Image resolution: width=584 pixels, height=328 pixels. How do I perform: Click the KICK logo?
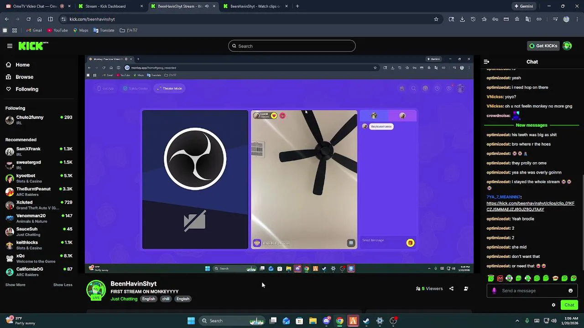(33, 46)
